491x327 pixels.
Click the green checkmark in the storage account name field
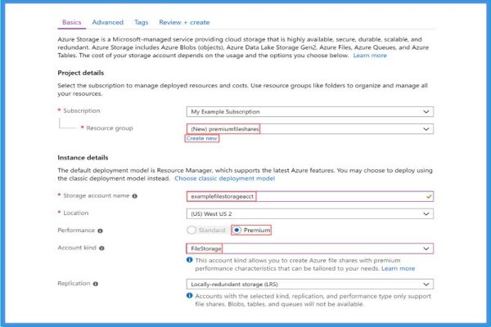pyautogui.click(x=429, y=196)
